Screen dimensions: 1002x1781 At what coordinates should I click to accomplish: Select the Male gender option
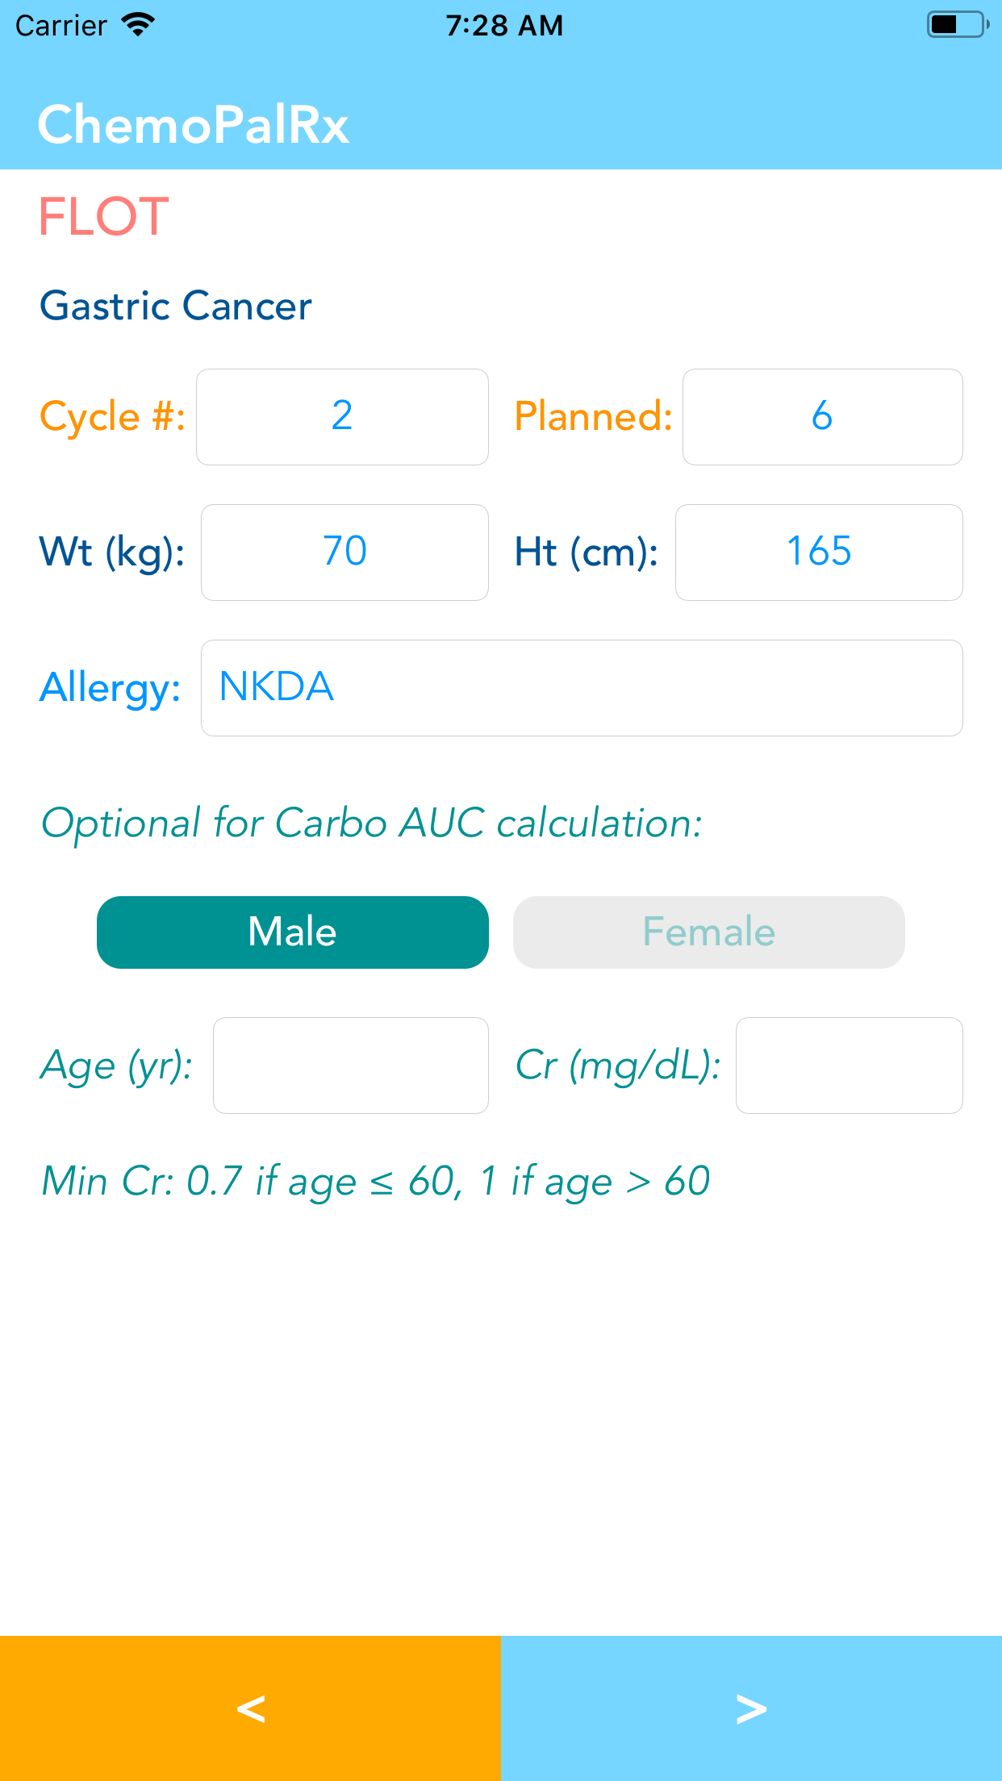[293, 932]
